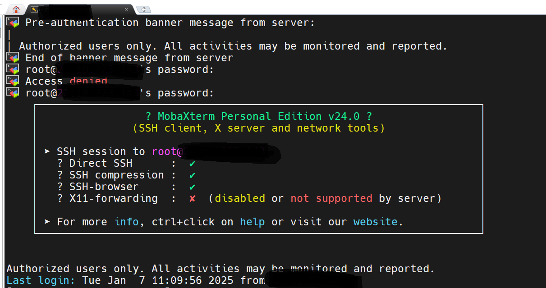This screenshot has width=546, height=288.
Task: Click the 'Direct SSH' label
Action: click(101, 163)
